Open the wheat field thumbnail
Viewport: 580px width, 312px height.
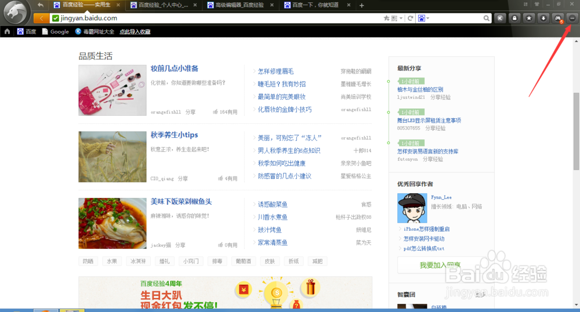(113, 157)
